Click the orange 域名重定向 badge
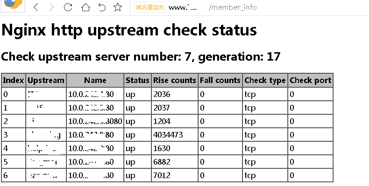 150,7
